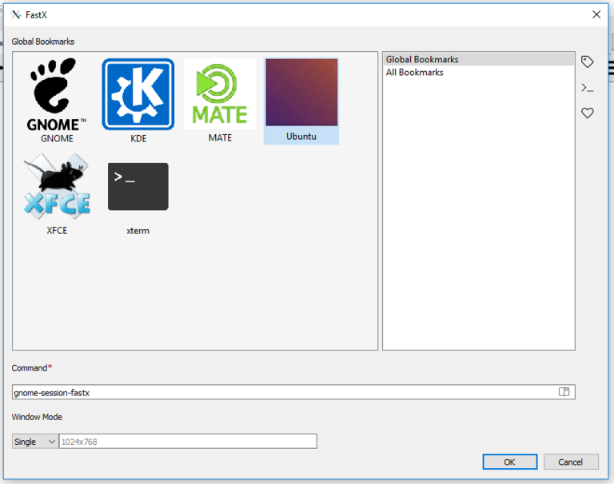Click the Ubuntu label under thumbnail
The image size is (614, 484).
pos(301,137)
